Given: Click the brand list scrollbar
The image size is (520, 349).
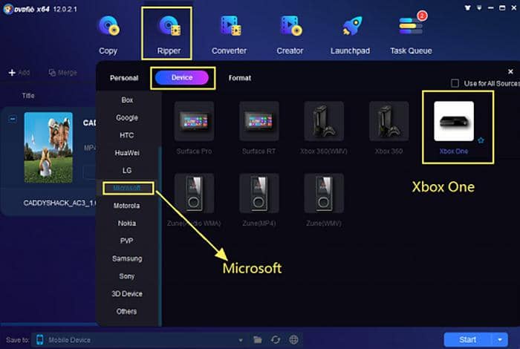Looking at the screenshot, I should pyautogui.click(x=160, y=235).
